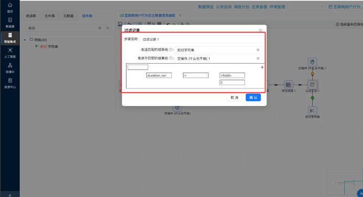Click the > operator condition box

(196, 75)
